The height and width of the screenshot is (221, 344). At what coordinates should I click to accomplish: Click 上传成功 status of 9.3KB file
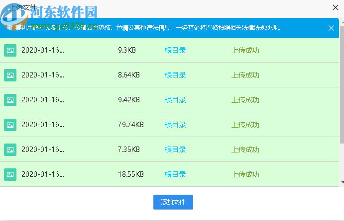pyautogui.click(x=245, y=50)
